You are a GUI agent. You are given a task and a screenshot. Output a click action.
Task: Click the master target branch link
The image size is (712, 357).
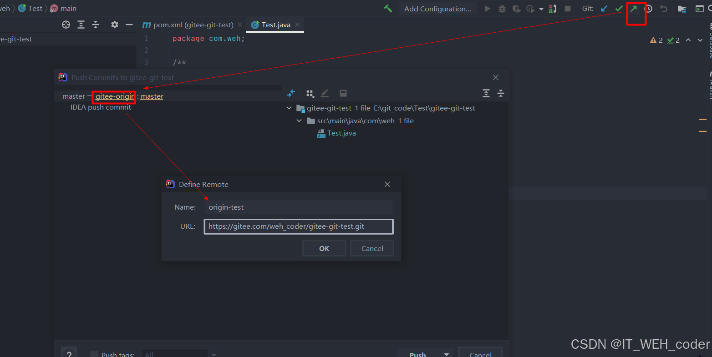[x=152, y=96]
